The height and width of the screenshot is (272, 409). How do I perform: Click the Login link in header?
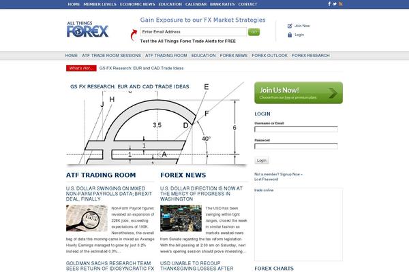click(x=299, y=35)
